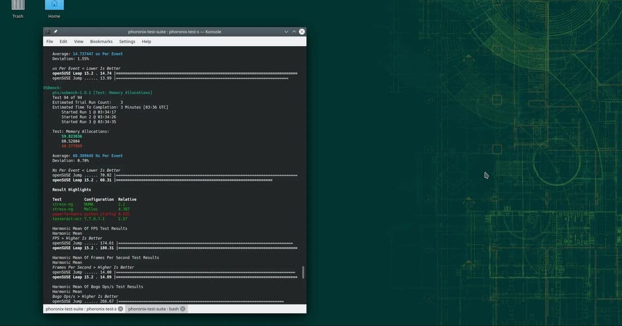Open the Edit menu
This screenshot has width=622, height=326.
(x=63, y=41)
